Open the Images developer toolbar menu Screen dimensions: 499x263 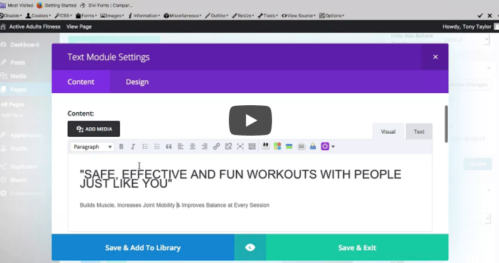112,16
